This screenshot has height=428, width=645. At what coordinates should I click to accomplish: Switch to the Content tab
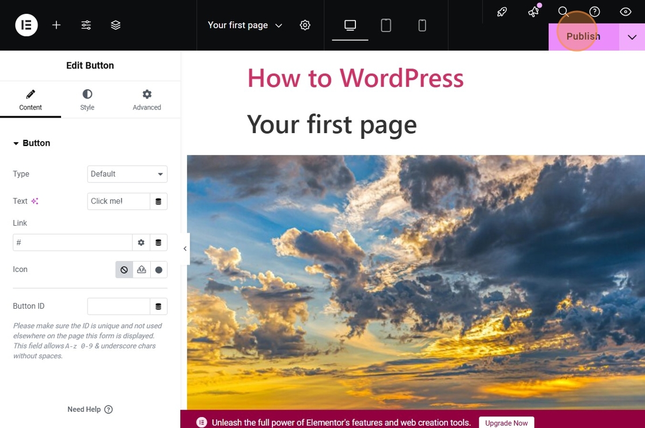click(31, 100)
